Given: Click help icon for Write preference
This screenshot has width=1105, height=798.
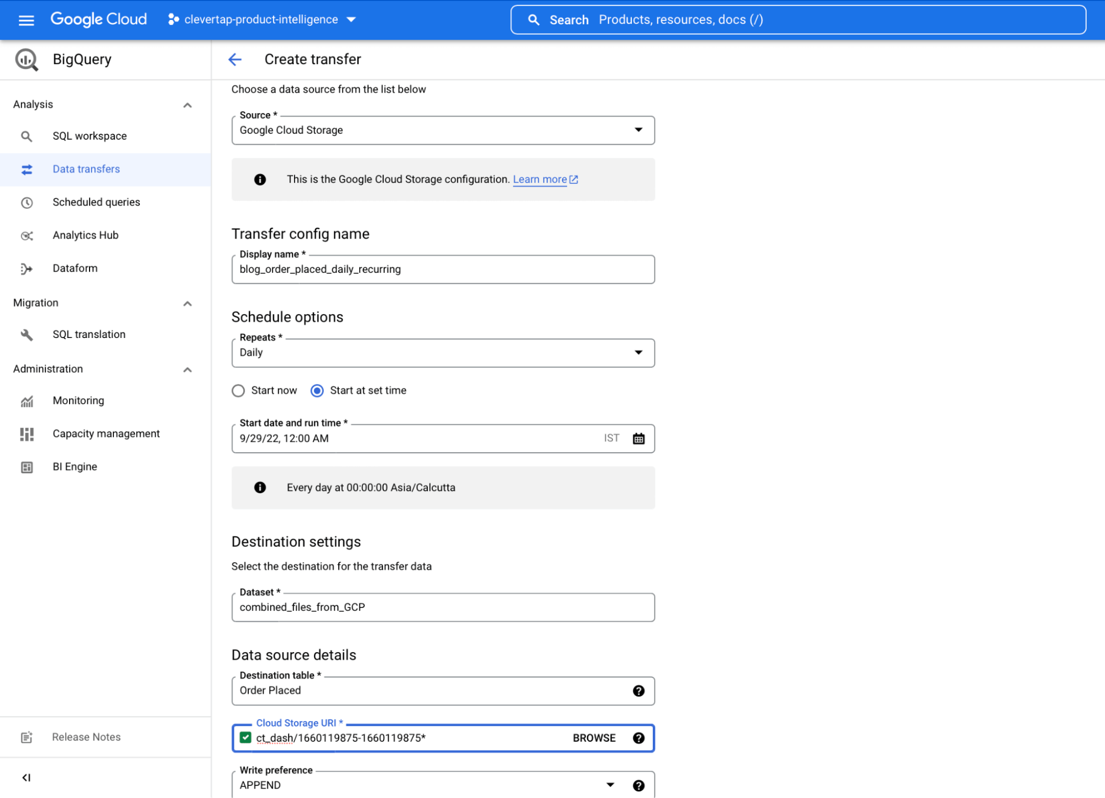Looking at the screenshot, I should click(x=638, y=785).
